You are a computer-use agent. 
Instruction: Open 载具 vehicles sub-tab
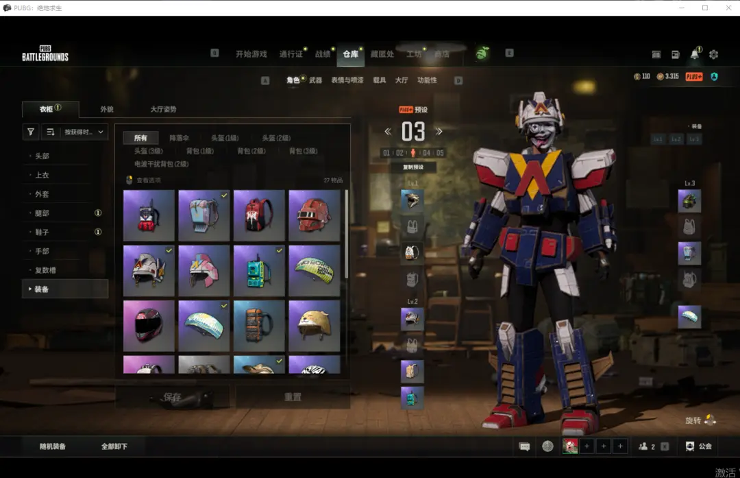pyautogui.click(x=380, y=80)
